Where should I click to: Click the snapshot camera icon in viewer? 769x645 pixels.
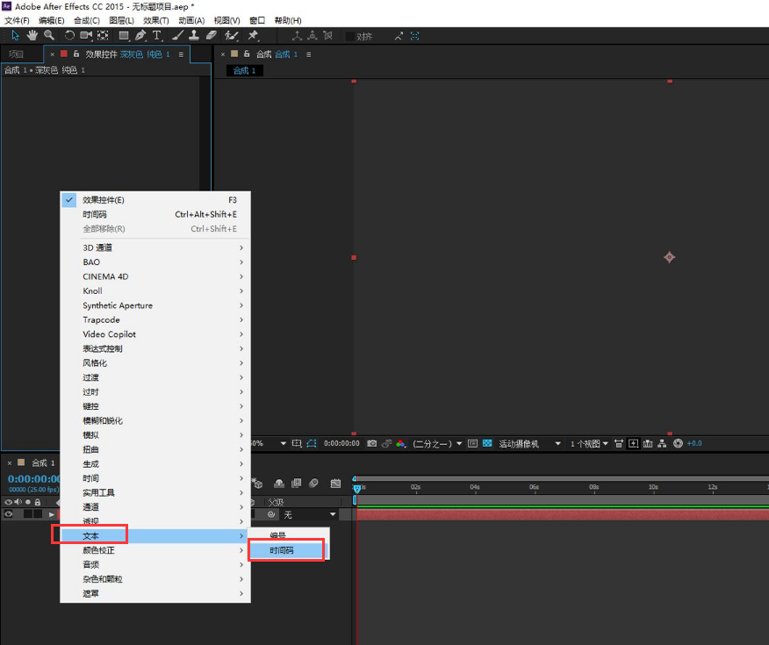[371, 443]
